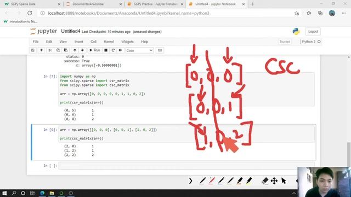Open the View menu
Image resolution: width=351 pixels, height=197 pixels.
pos(63,42)
